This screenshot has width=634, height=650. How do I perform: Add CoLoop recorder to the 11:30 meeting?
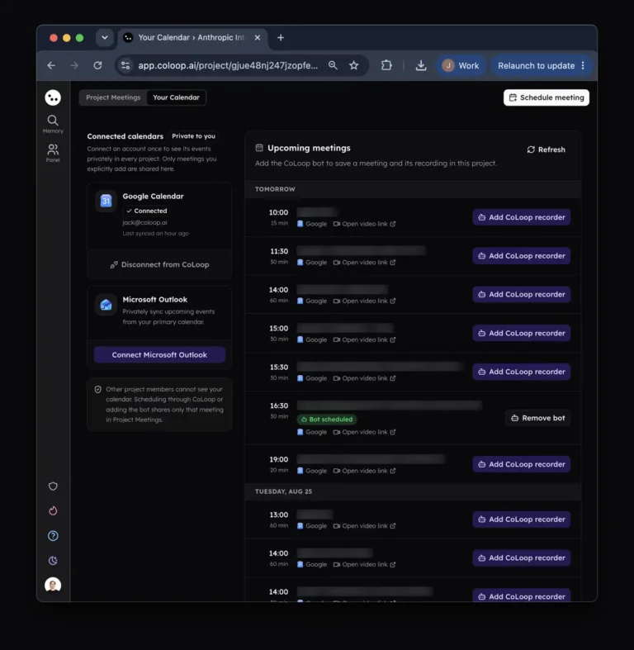click(521, 256)
